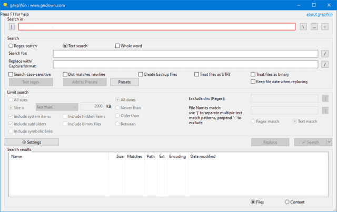337x212 pixels.
Task: Click the Date modified column header
Action: [203, 156]
